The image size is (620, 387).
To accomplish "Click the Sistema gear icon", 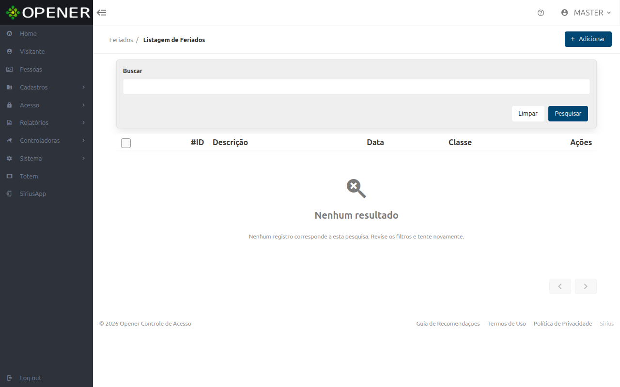I will 9,158.
